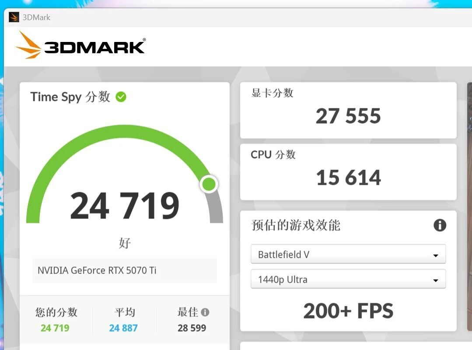Viewport: 472px width, 350px height.
Task: Click the 3DMARK logo in the header
Action: [x=80, y=45]
